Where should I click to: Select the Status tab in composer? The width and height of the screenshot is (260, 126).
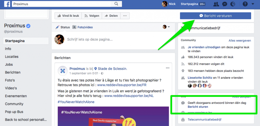(63, 27)
